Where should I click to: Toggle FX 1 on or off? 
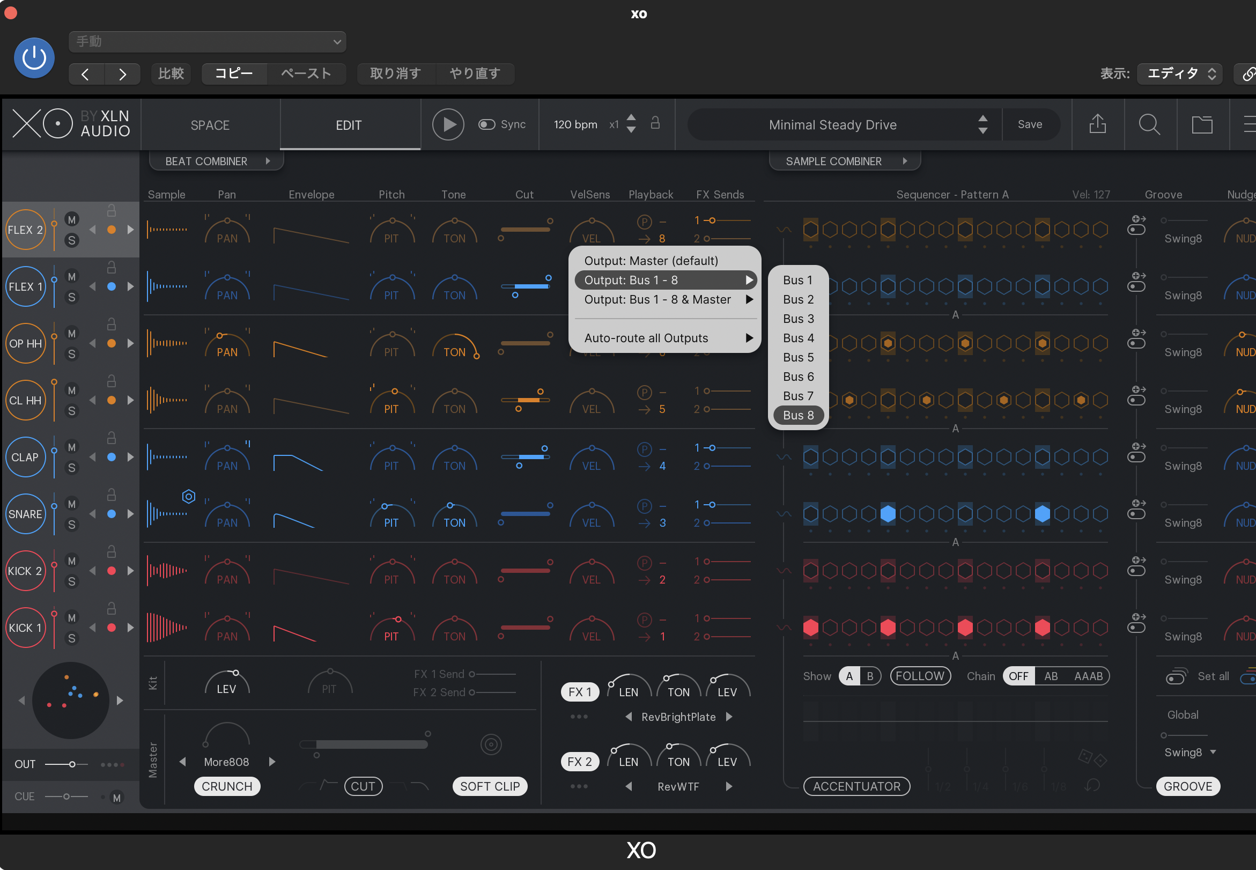tap(580, 692)
